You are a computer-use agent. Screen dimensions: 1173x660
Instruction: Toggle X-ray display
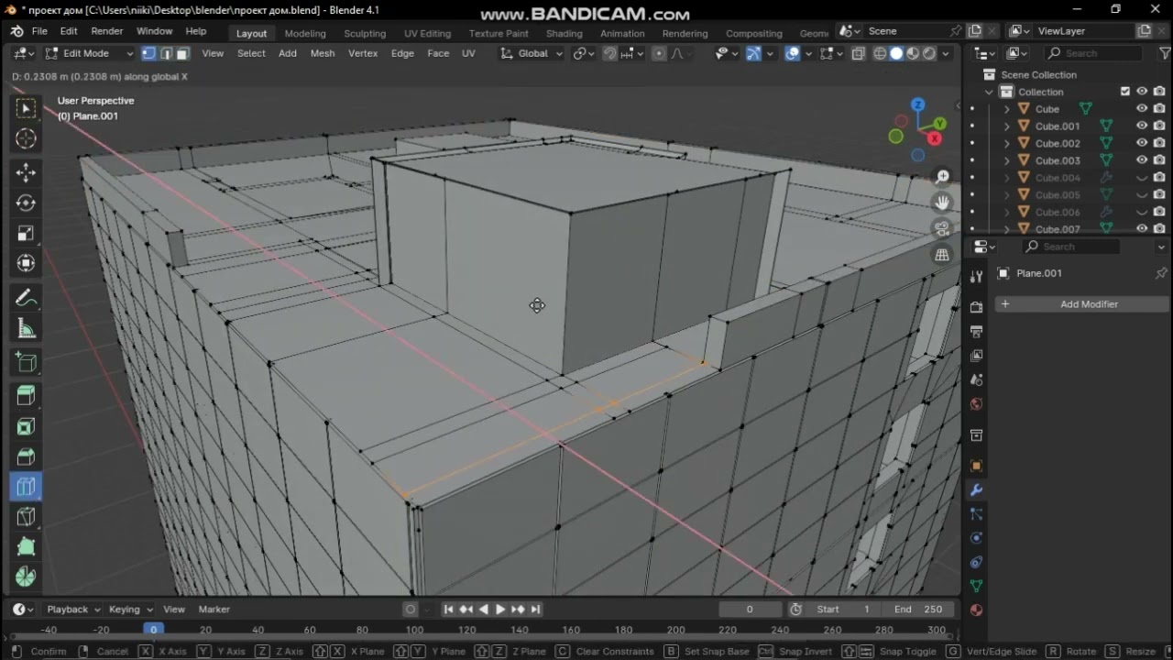coord(858,53)
